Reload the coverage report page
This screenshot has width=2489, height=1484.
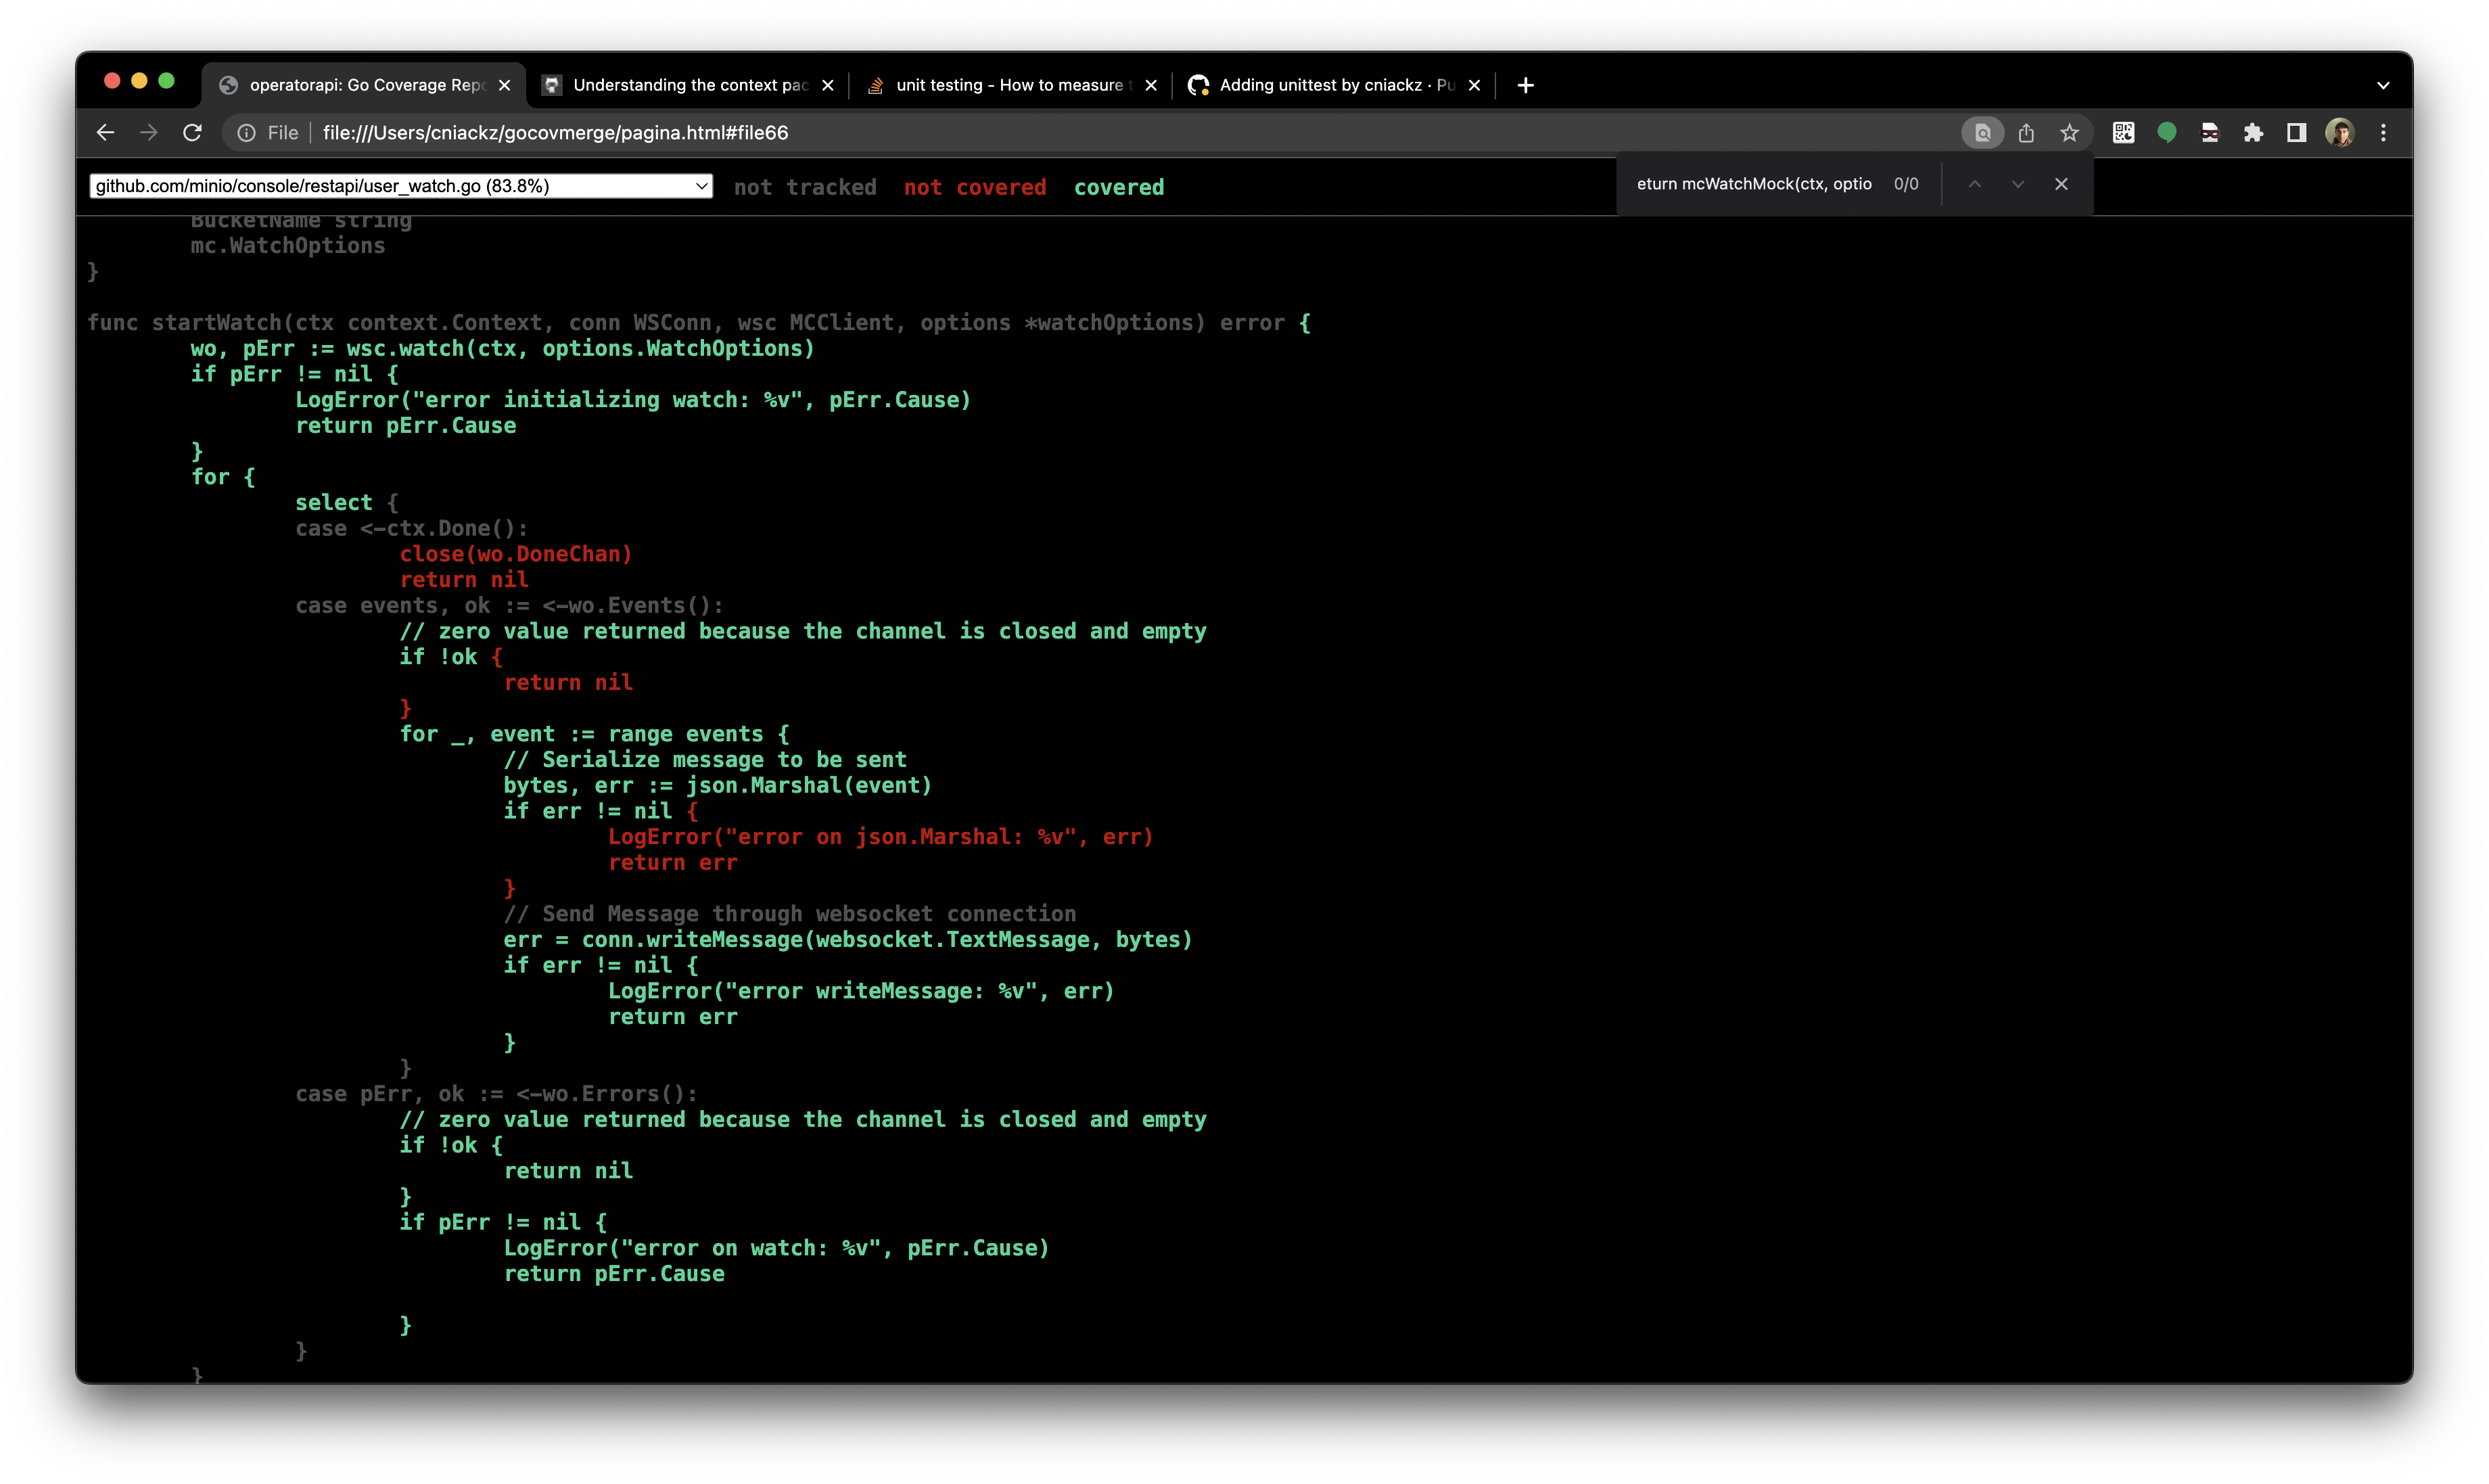tap(192, 133)
